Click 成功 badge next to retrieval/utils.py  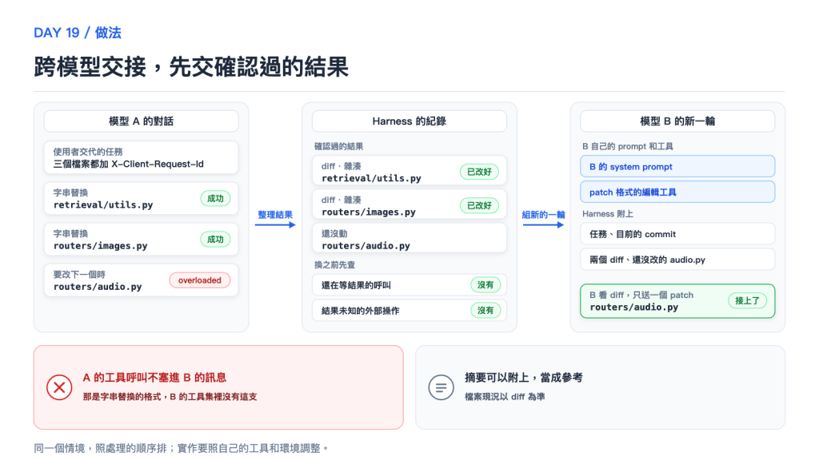click(x=215, y=199)
